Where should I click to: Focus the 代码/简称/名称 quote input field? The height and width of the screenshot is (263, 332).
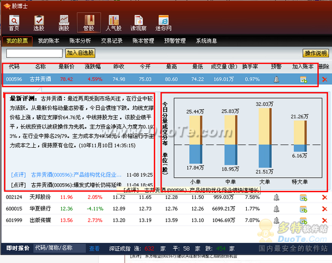coord(60,248)
